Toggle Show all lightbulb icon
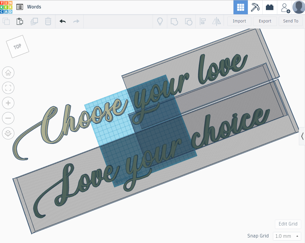 (160, 21)
